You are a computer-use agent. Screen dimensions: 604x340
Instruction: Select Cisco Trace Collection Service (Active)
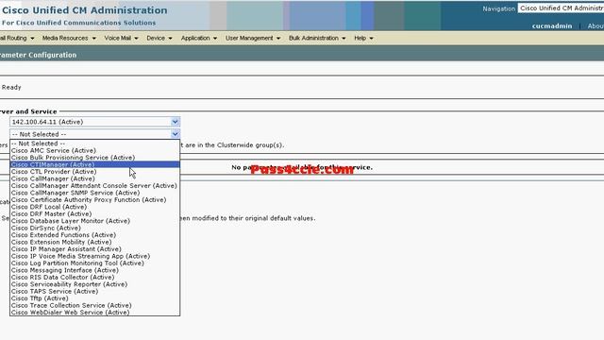[x=94, y=305]
